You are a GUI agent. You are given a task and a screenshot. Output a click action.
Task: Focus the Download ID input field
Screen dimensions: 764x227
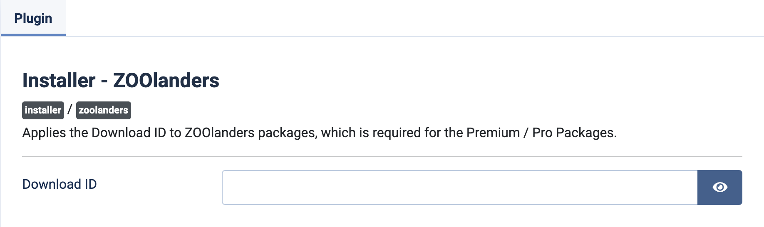(x=459, y=188)
